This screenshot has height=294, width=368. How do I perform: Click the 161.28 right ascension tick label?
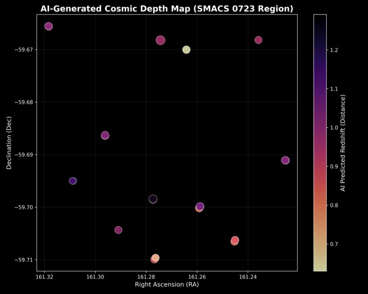click(146, 277)
